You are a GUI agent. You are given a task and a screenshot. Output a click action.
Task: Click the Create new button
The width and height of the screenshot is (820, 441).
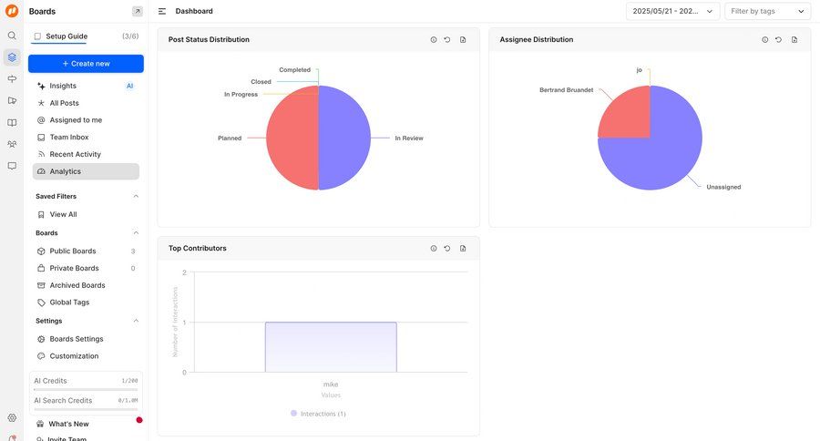click(x=86, y=64)
